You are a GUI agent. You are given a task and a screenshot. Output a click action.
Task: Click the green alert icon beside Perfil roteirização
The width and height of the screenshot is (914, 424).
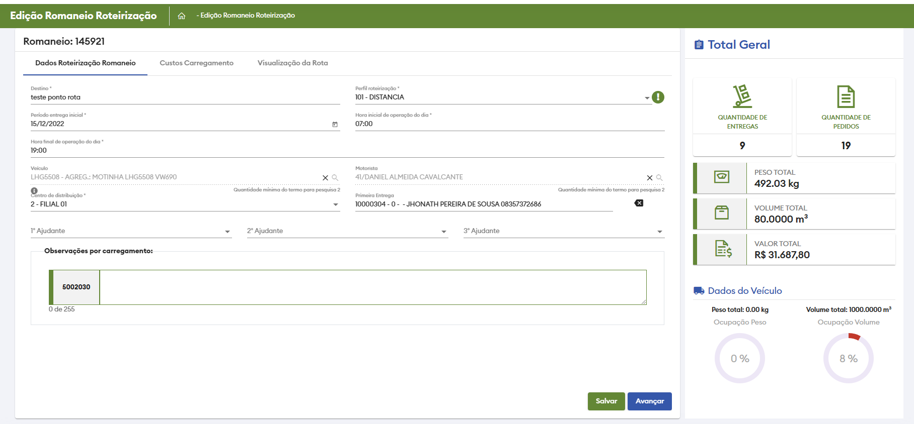click(x=658, y=97)
